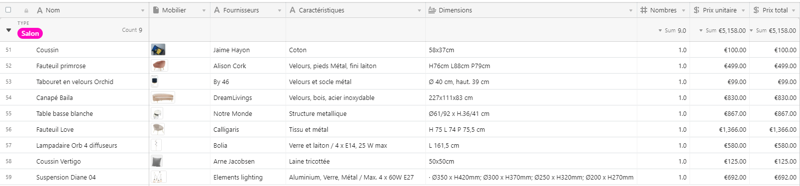Viewport: 800px width, 186px height.
Task: Click the long-text icon beside Dimensions
Action: click(x=432, y=10)
